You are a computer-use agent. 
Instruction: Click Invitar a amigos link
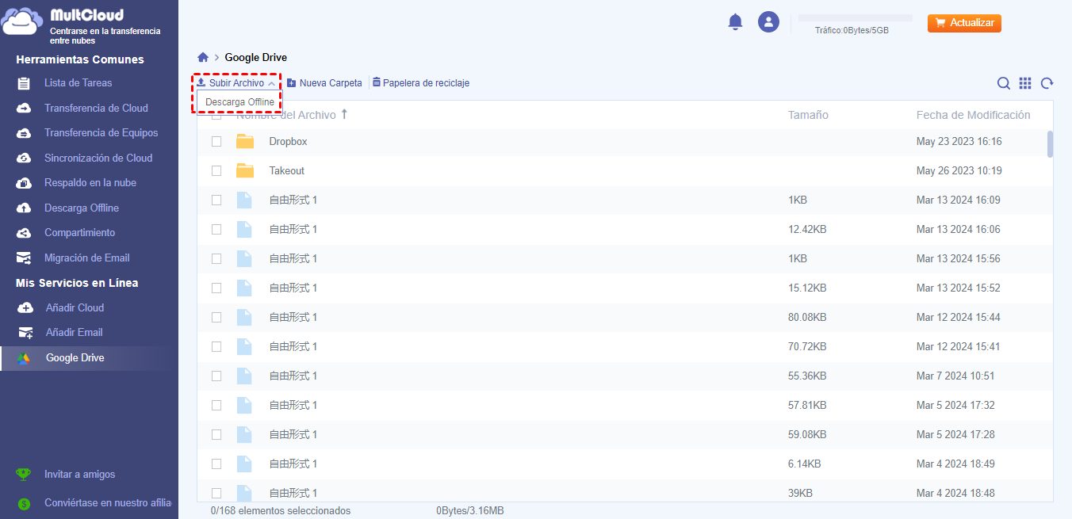click(x=79, y=475)
